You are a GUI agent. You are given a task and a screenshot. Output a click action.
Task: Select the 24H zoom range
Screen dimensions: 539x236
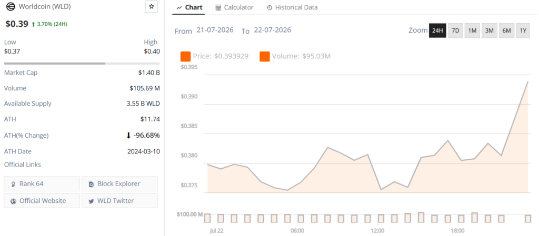(x=437, y=30)
